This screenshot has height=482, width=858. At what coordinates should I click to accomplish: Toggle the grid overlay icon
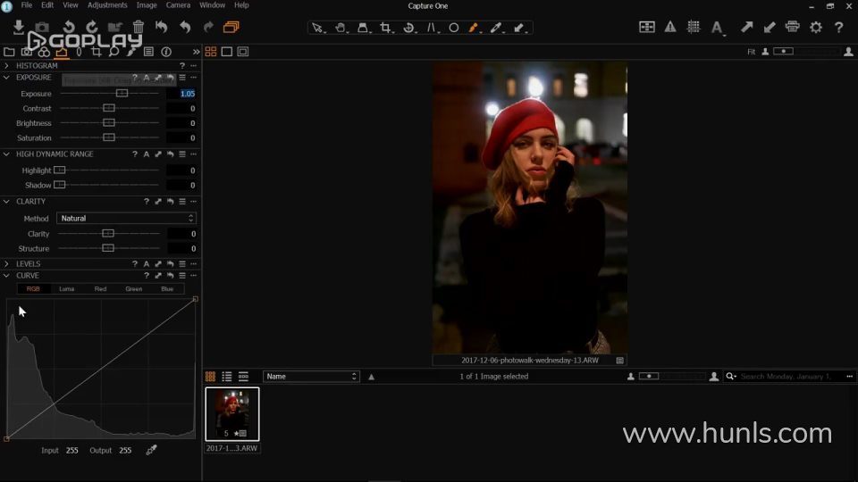(x=694, y=28)
